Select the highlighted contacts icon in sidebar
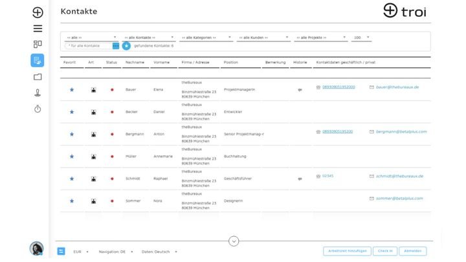 38,60
